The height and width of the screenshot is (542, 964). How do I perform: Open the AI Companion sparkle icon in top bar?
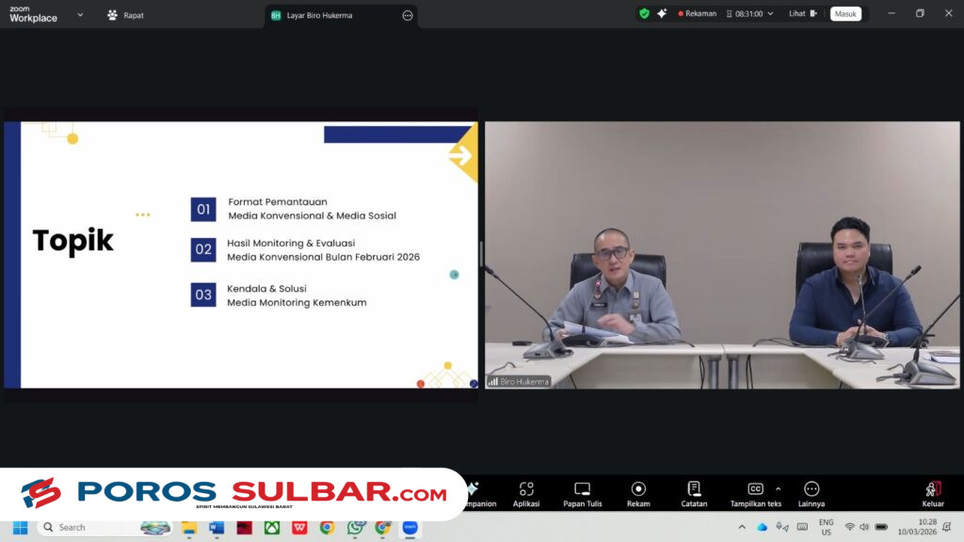point(662,14)
